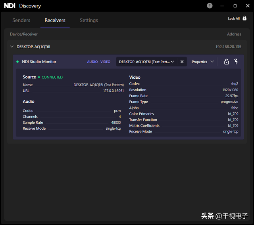The image size is (254, 225).
Task: Click the Device/Receiver column header
Action: (24, 34)
